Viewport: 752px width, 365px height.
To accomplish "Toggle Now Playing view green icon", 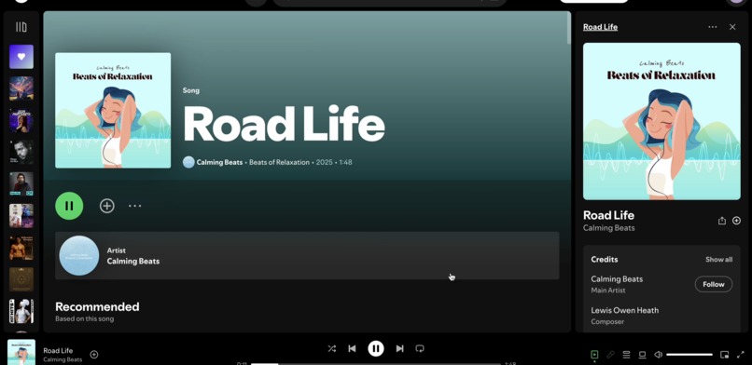I will pyautogui.click(x=594, y=355).
